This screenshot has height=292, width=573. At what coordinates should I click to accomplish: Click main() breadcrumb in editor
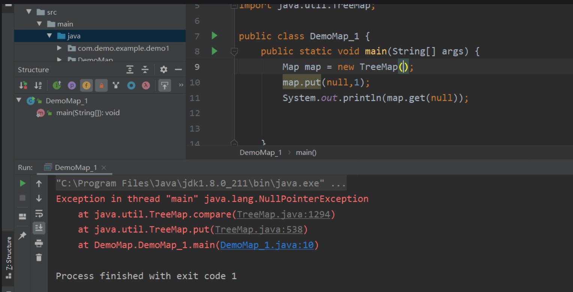(x=306, y=153)
